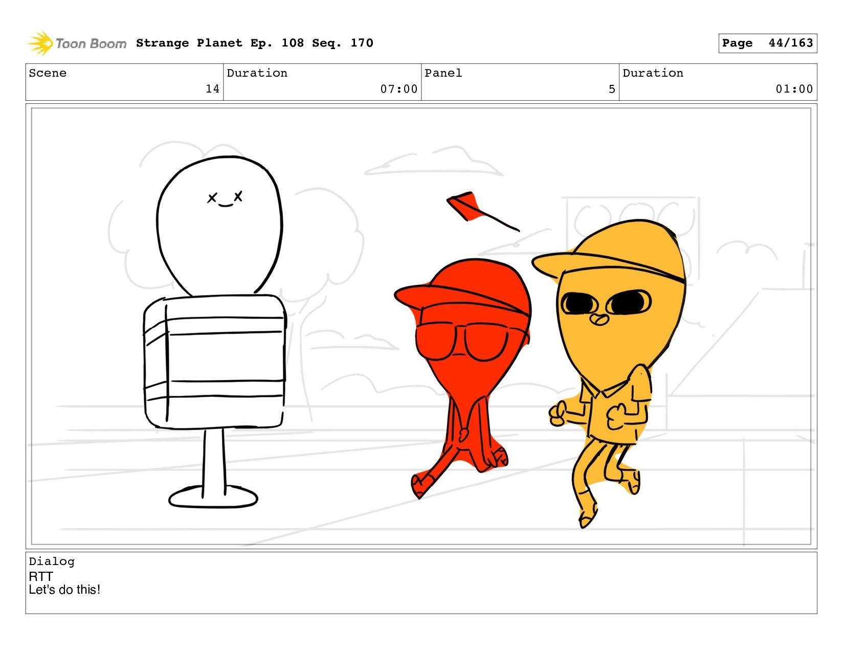Click the "Panel" header label

click(443, 73)
